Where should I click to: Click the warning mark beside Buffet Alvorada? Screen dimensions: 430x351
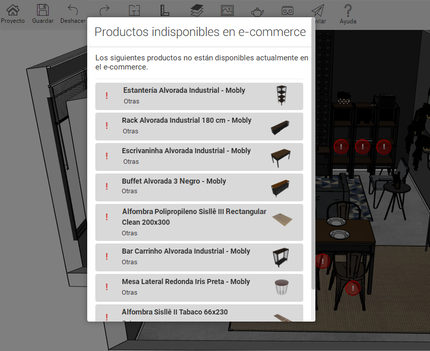click(x=106, y=186)
